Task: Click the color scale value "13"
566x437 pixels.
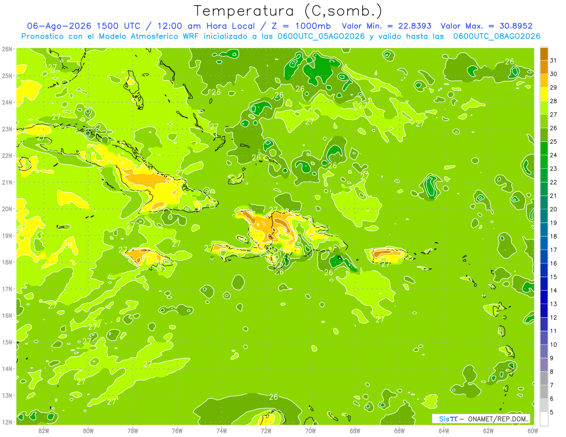Action: point(554,304)
